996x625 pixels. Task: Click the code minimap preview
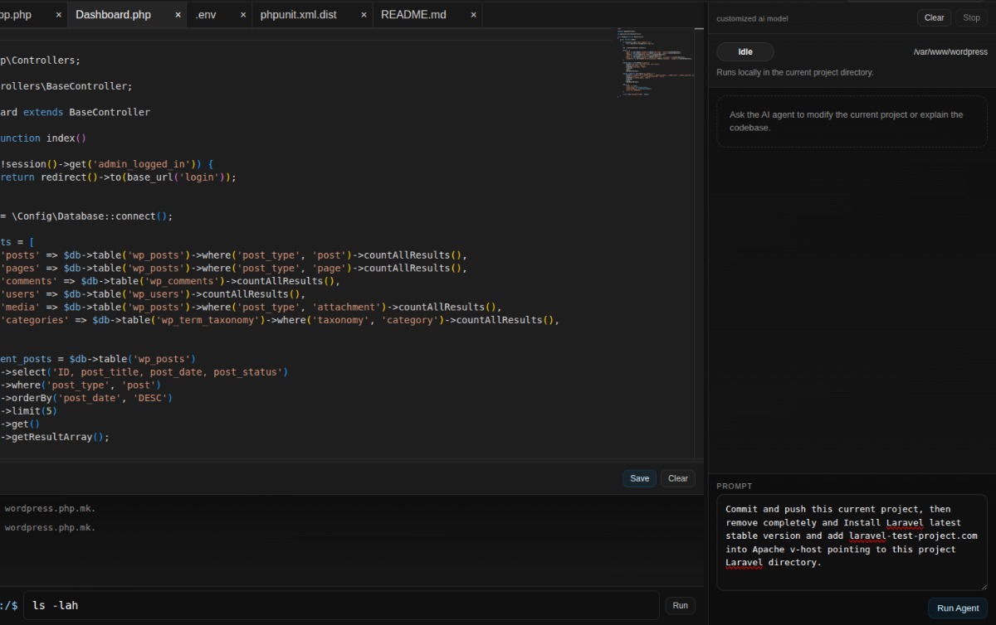point(656,62)
